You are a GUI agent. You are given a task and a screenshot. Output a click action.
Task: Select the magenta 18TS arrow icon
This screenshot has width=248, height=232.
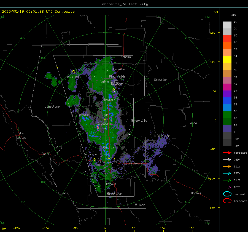[227, 187]
